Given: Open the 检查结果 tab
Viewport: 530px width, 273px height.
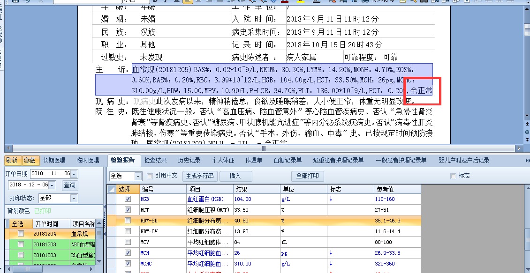Looking at the screenshot, I should (156, 160).
